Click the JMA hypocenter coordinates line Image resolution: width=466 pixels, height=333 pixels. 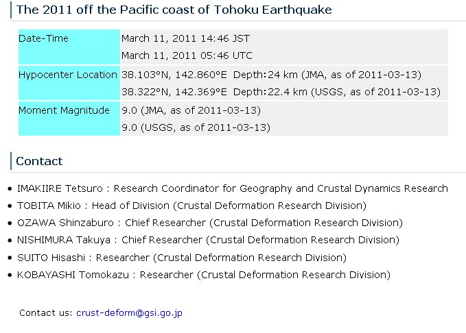click(271, 75)
